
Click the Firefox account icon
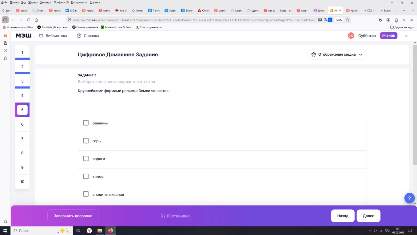[x=388, y=20]
